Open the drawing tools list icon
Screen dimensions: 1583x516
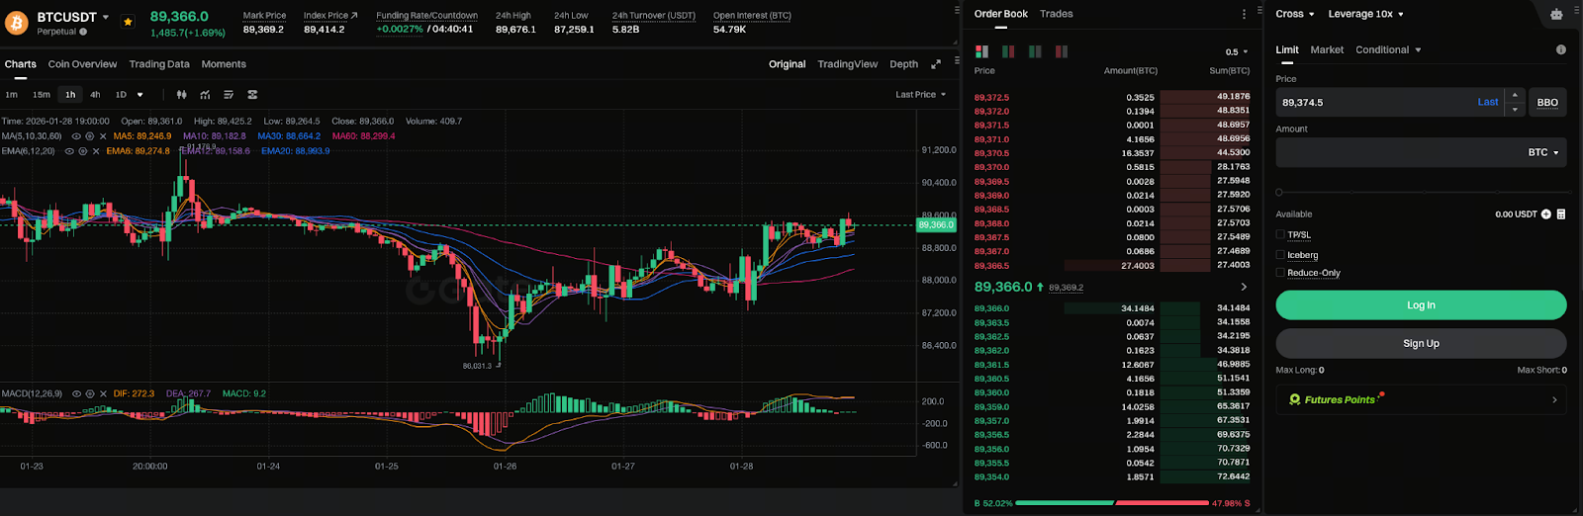229,95
